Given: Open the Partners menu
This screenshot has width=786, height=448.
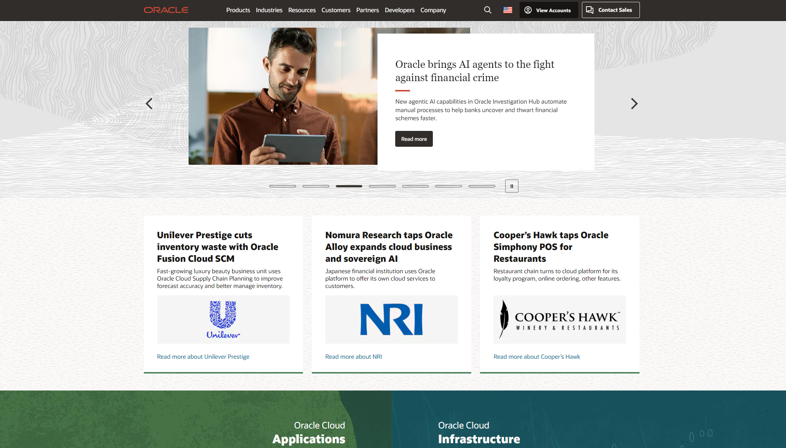Looking at the screenshot, I should pos(368,10).
